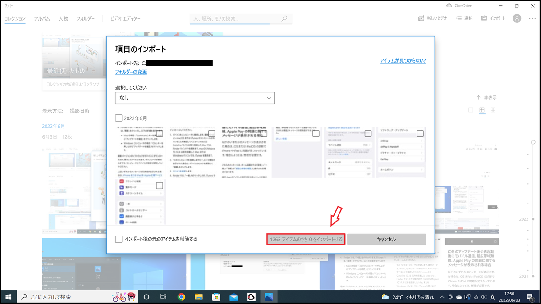
Task: Check the 2022年6月 group checkbox
Action: [119, 118]
